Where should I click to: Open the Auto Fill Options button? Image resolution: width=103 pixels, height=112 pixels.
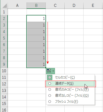point(50,71)
